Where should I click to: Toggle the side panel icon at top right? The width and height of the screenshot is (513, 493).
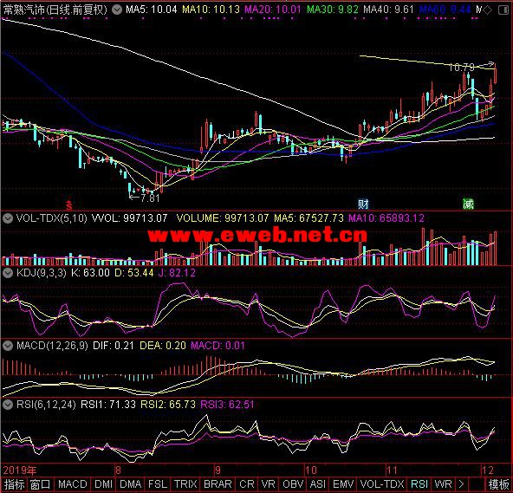[503, 10]
